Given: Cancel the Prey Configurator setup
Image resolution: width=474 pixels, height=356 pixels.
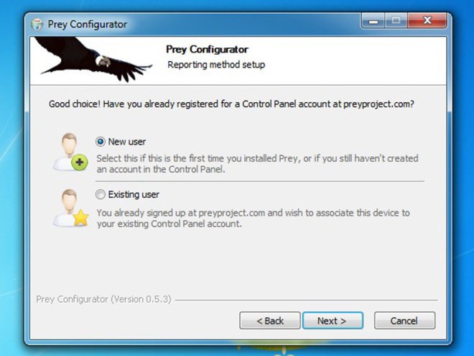Looking at the screenshot, I should (405, 321).
